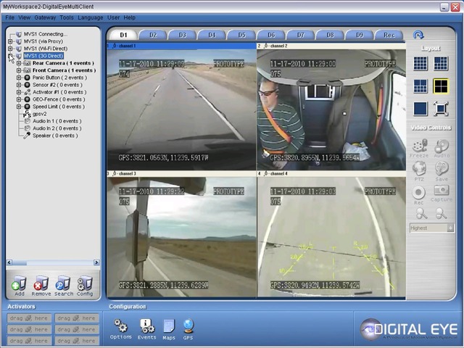This screenshot has width=464, height=348.
Task: Toggle the full screen layout button
Action: 441,109
